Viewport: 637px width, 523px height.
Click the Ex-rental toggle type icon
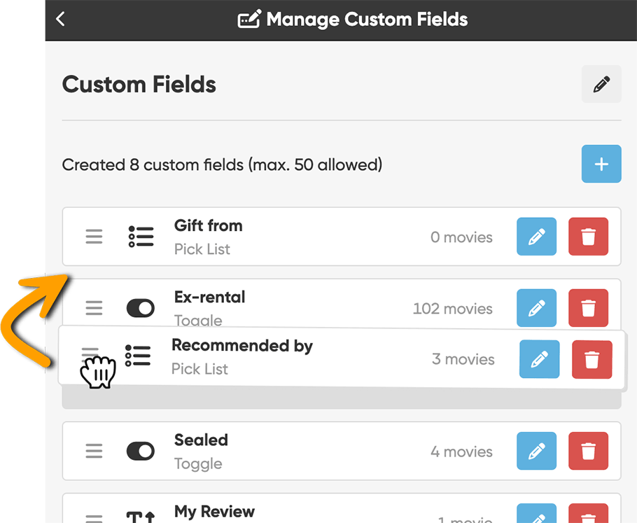coord(141,308)
